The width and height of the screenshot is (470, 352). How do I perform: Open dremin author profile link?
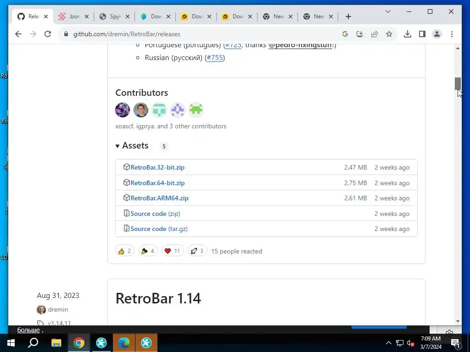(x=58, y=309)
